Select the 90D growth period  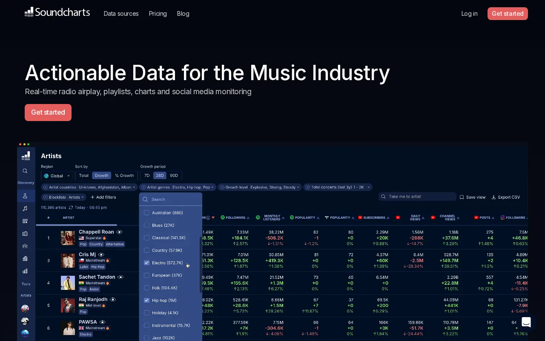[x=174, y=176]
